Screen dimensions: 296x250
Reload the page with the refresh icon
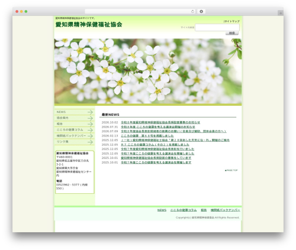click(192, 11)
